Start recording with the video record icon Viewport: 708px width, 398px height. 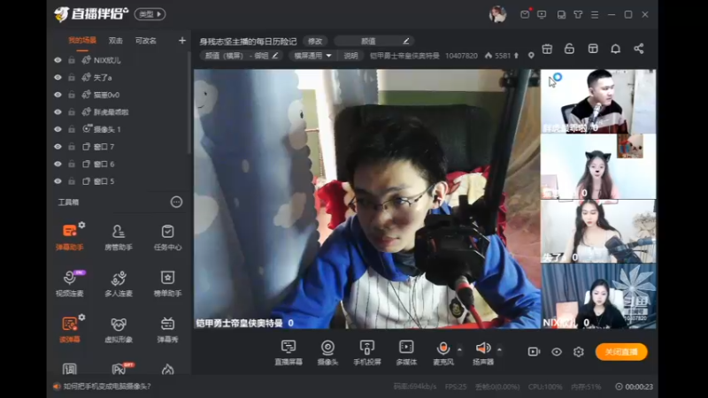coord(534,351)
